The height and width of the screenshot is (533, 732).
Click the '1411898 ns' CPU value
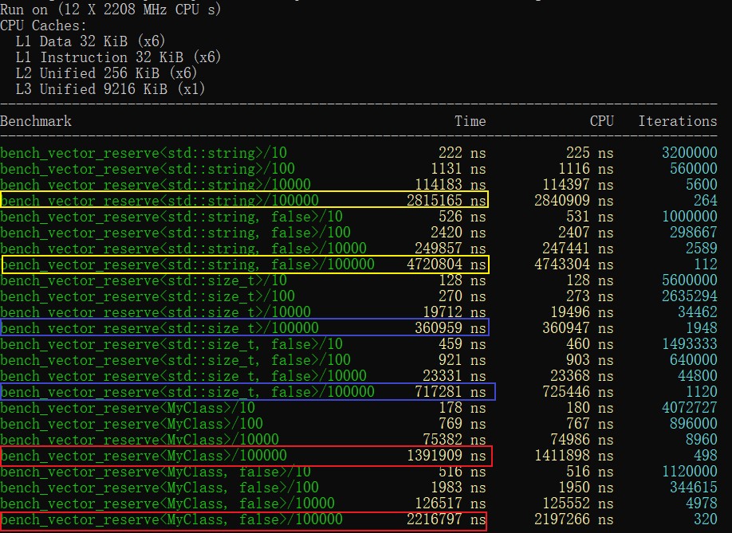click(574, 456)
